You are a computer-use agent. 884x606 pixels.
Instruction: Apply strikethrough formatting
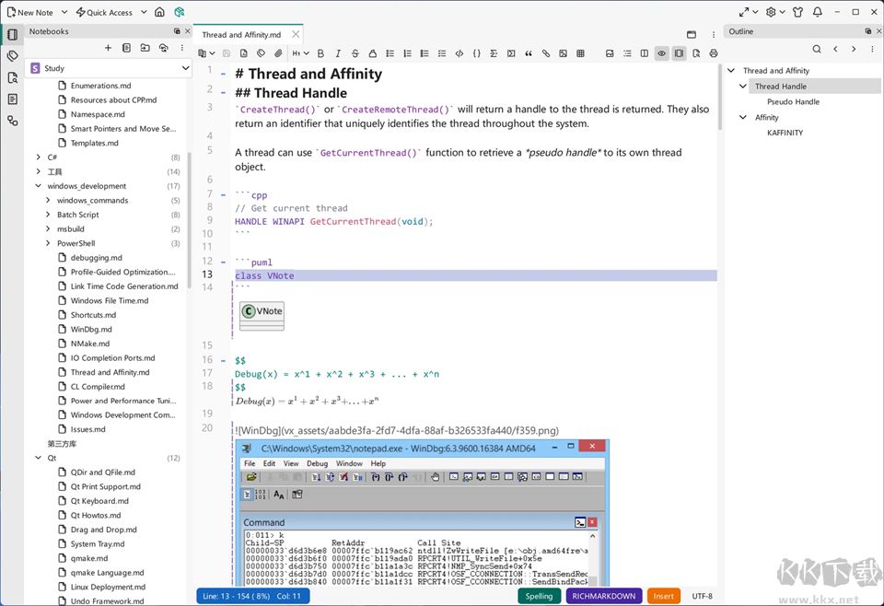click(355, 53)
